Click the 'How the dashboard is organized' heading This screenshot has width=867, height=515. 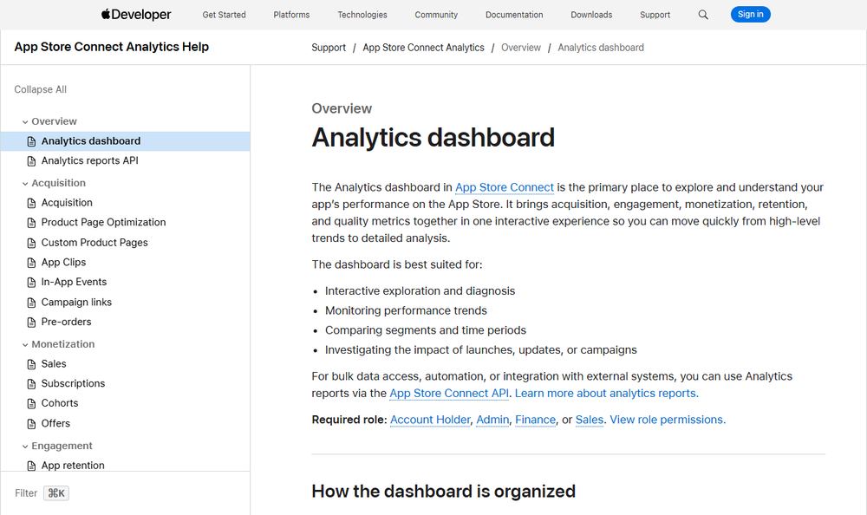[x=443, y=492]
